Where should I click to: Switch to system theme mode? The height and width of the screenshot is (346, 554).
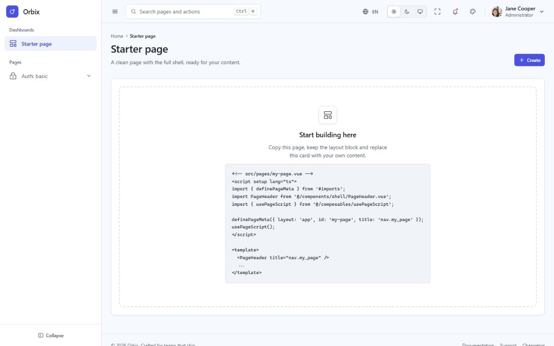coord(420,12)
